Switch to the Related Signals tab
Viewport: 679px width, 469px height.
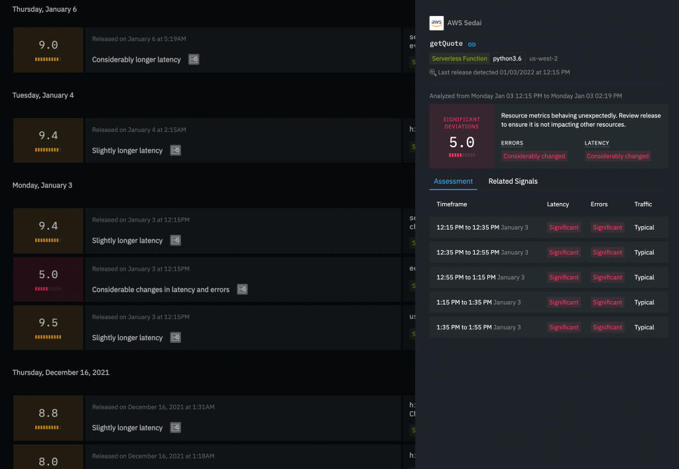pos(513,180)
